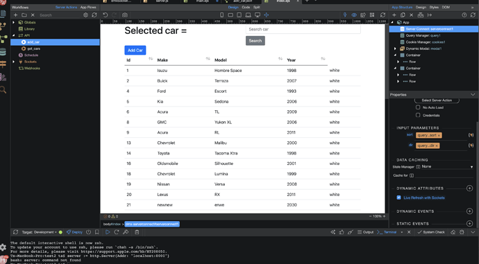Take a screenshot with the camera icon
Image resolution: width=479 pixels, height=264 pixels.
pos(125,15)
